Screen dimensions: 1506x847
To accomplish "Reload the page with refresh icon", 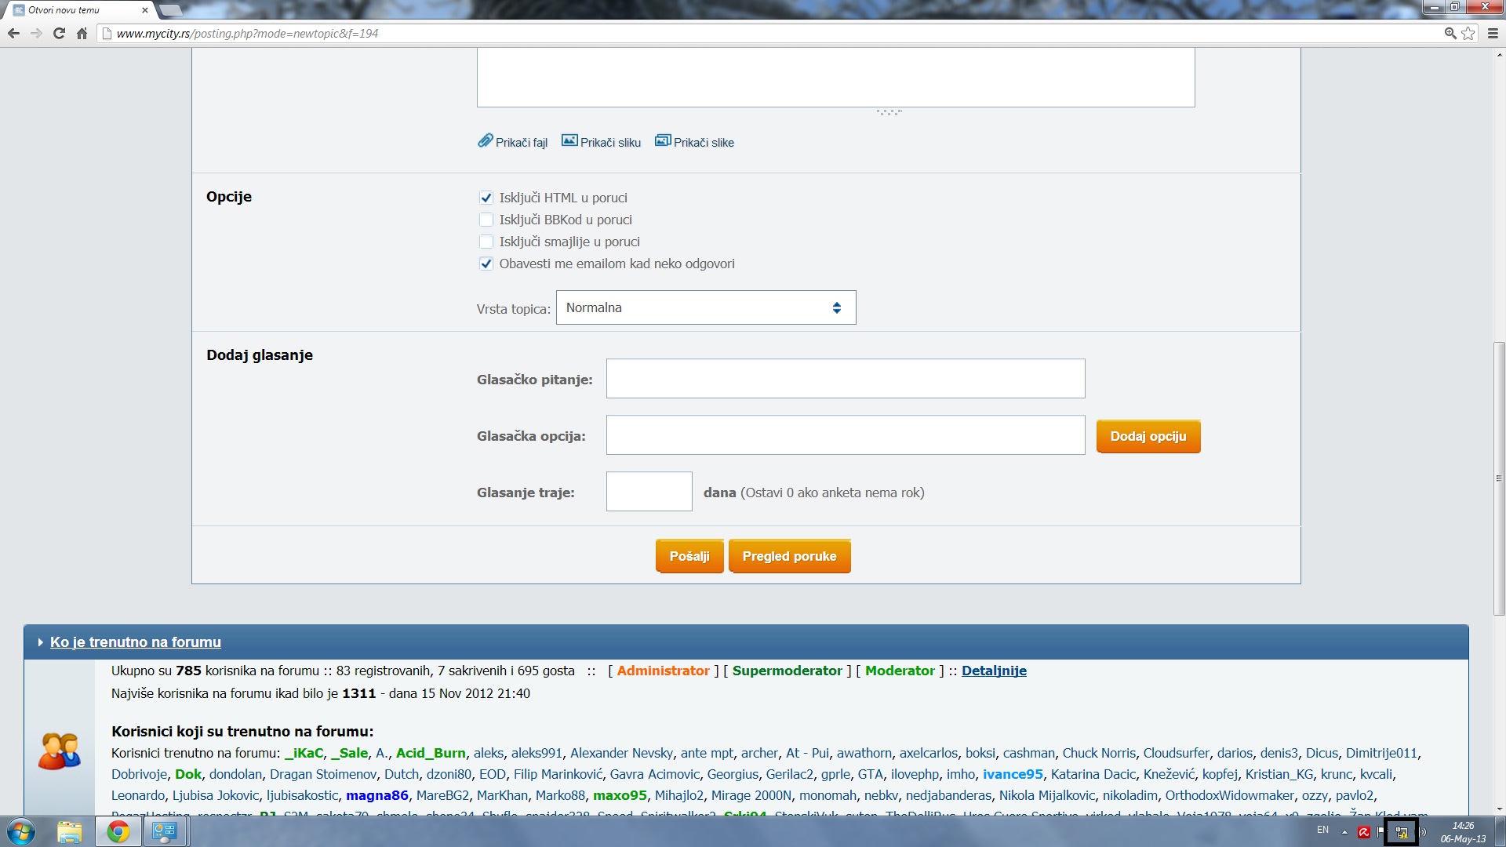I will 59,34.
